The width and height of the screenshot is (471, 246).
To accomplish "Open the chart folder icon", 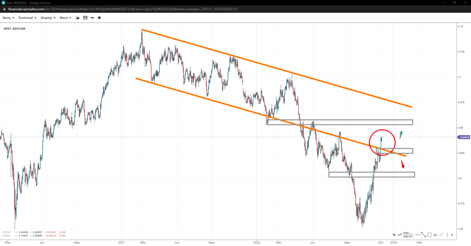I will 78,18.
